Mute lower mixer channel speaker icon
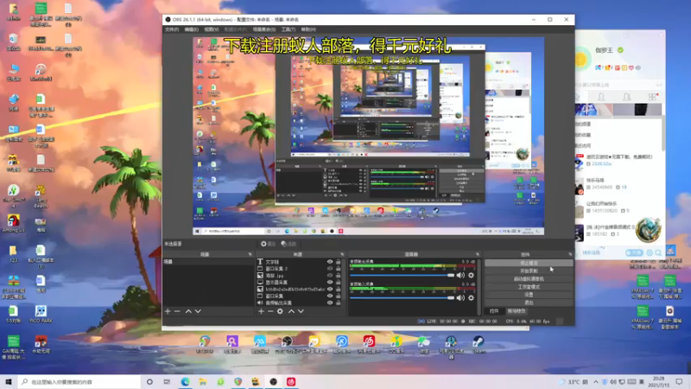The width and height of the screenshot is (691, 389). (x=460, y=297)
